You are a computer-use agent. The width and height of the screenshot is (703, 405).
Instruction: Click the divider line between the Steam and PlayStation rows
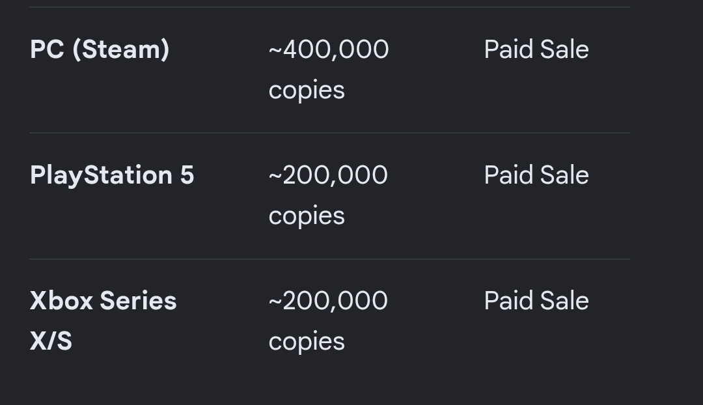329,133
